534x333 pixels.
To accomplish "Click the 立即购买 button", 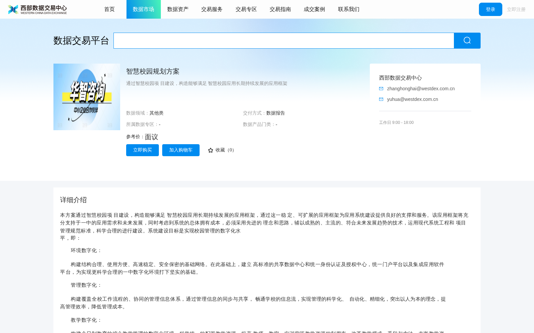I will [143, 150].
